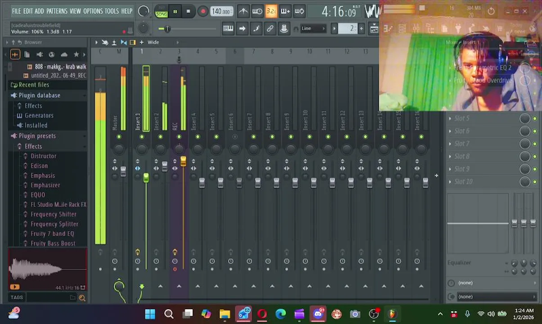
Task: Toggle Slot 10 effect enable light
Action: pyautogui.click(x=534, y=182)
